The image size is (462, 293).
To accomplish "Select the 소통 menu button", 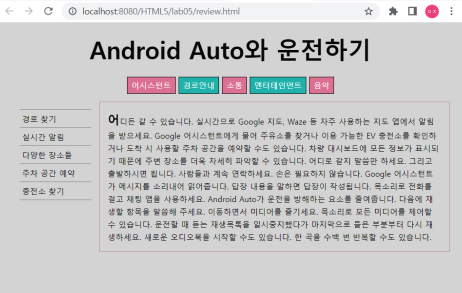I will coord(234,85).
